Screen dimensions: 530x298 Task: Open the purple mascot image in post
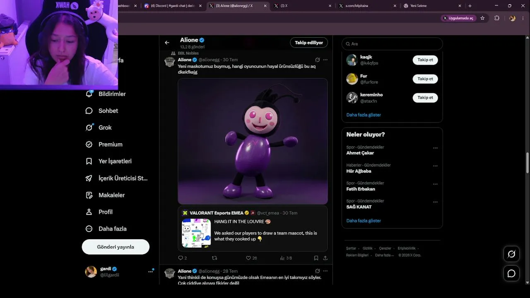pyautogui.click(x=253, y=141)
